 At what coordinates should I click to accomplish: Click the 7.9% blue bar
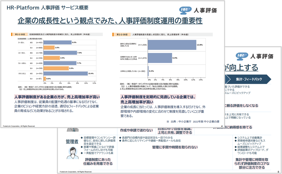60,53
